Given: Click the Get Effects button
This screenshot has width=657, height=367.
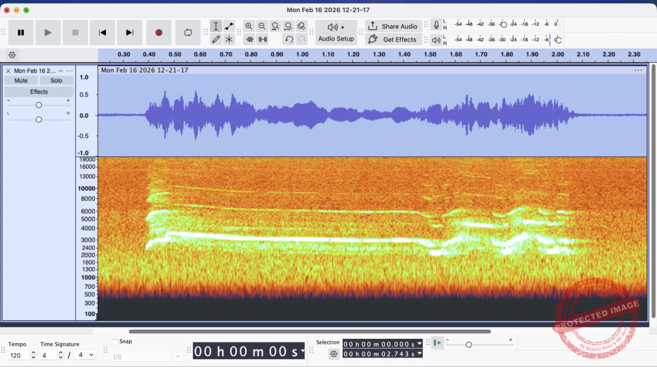Looking at the screenshot, I should point(393,40).
